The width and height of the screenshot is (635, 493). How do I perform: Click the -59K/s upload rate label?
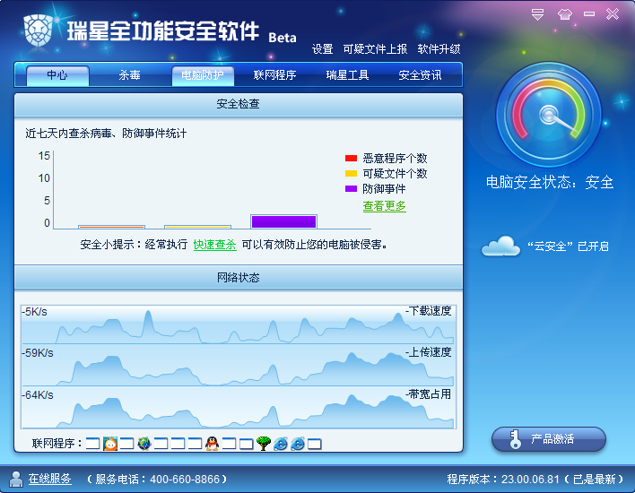(38, 353)
